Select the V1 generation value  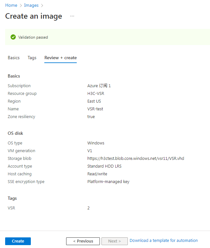coord(90,151)
